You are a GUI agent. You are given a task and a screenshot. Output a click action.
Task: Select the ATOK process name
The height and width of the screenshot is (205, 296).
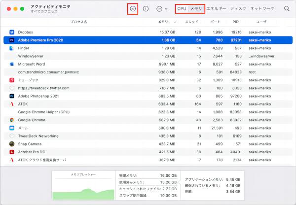[x=23, y=104]
